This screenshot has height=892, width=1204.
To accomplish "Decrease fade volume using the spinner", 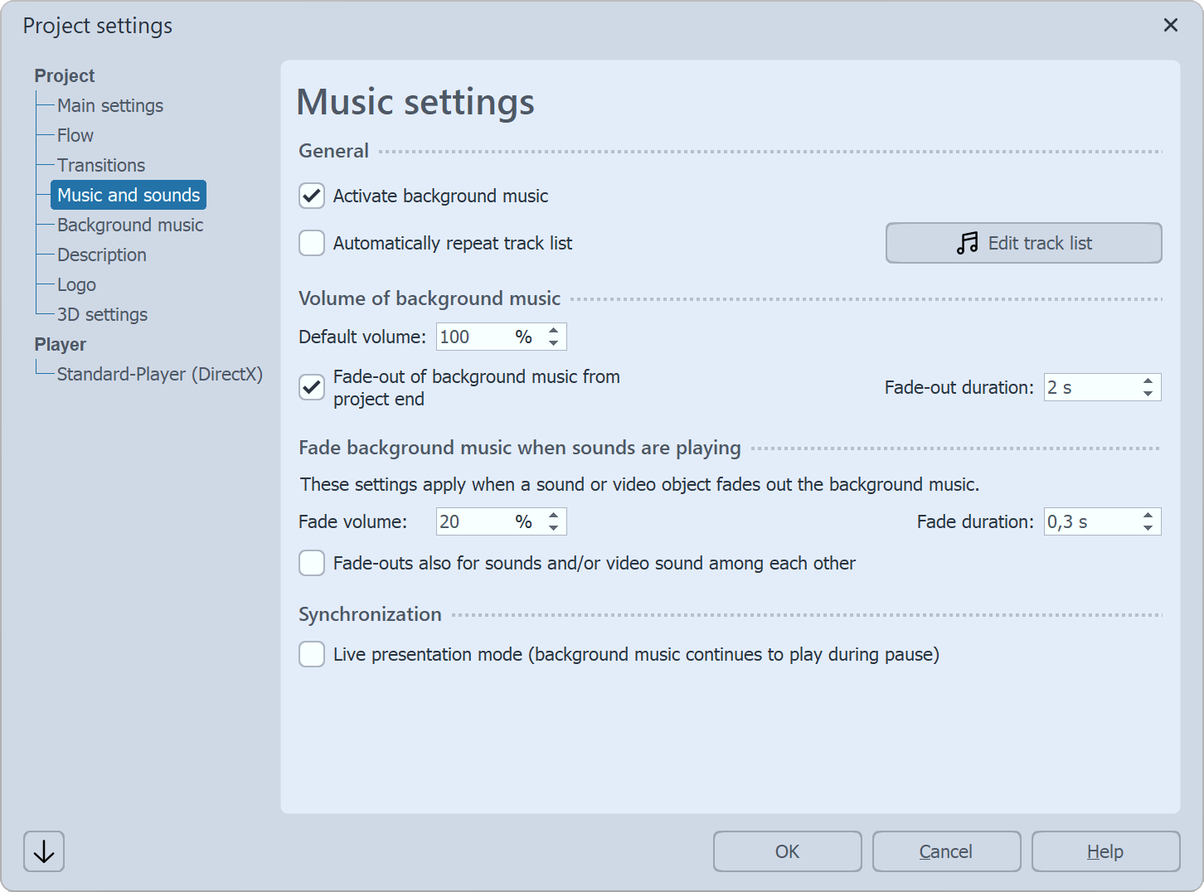I will click(553, 527).
